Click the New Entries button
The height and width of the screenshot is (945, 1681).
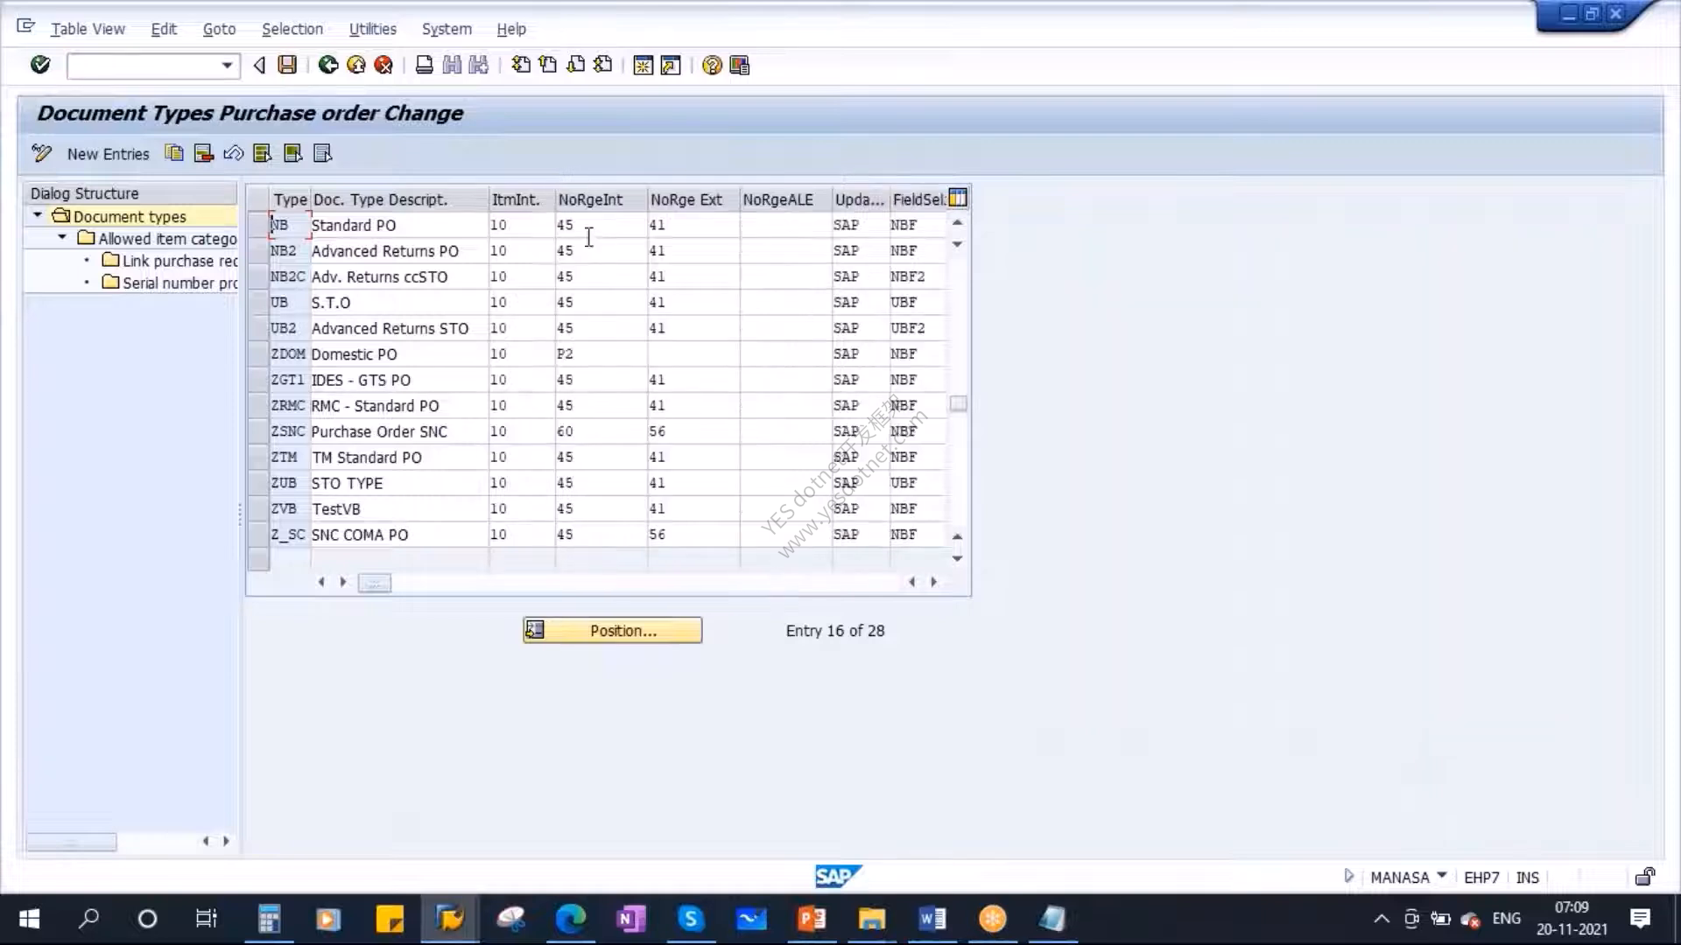[108, 154]
